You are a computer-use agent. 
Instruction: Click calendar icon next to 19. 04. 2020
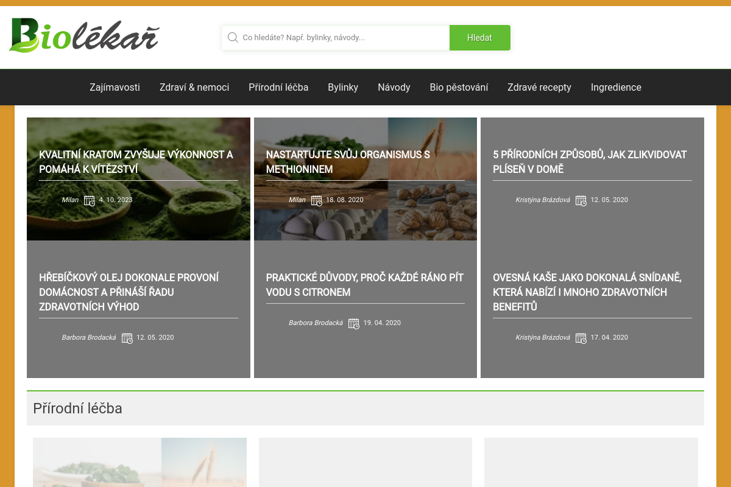(x=354, y=323)
